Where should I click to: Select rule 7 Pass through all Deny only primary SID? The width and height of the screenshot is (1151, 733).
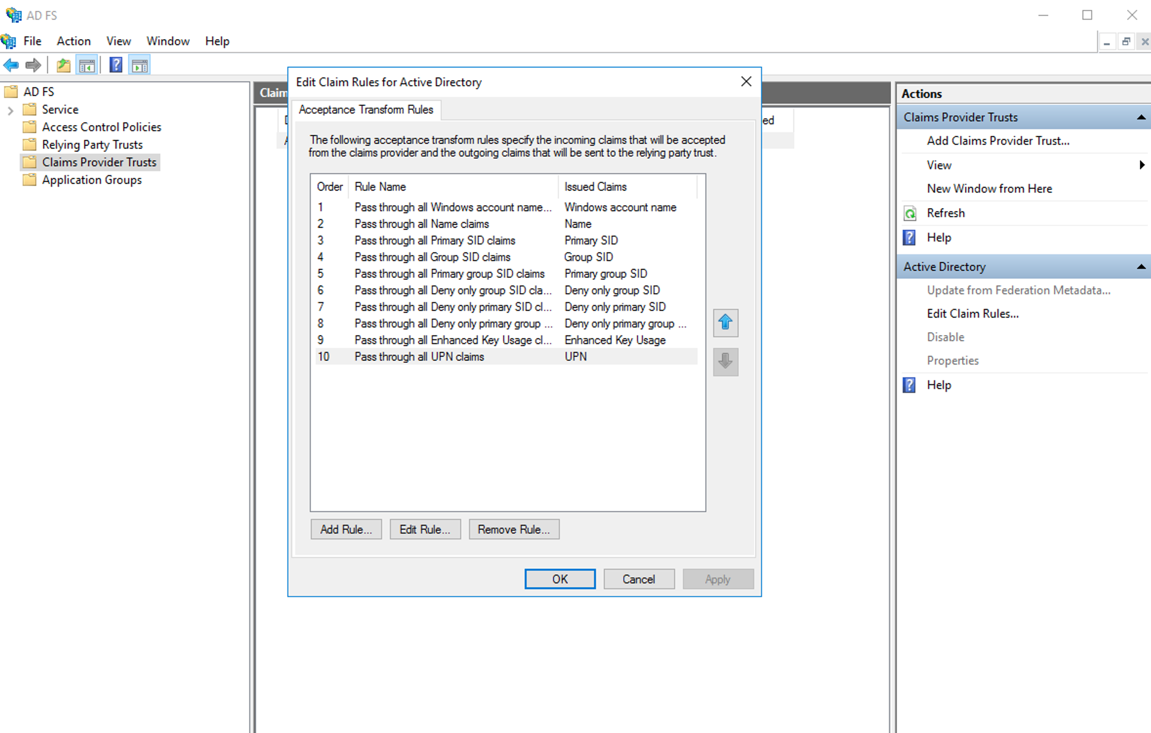click(506, 307)
